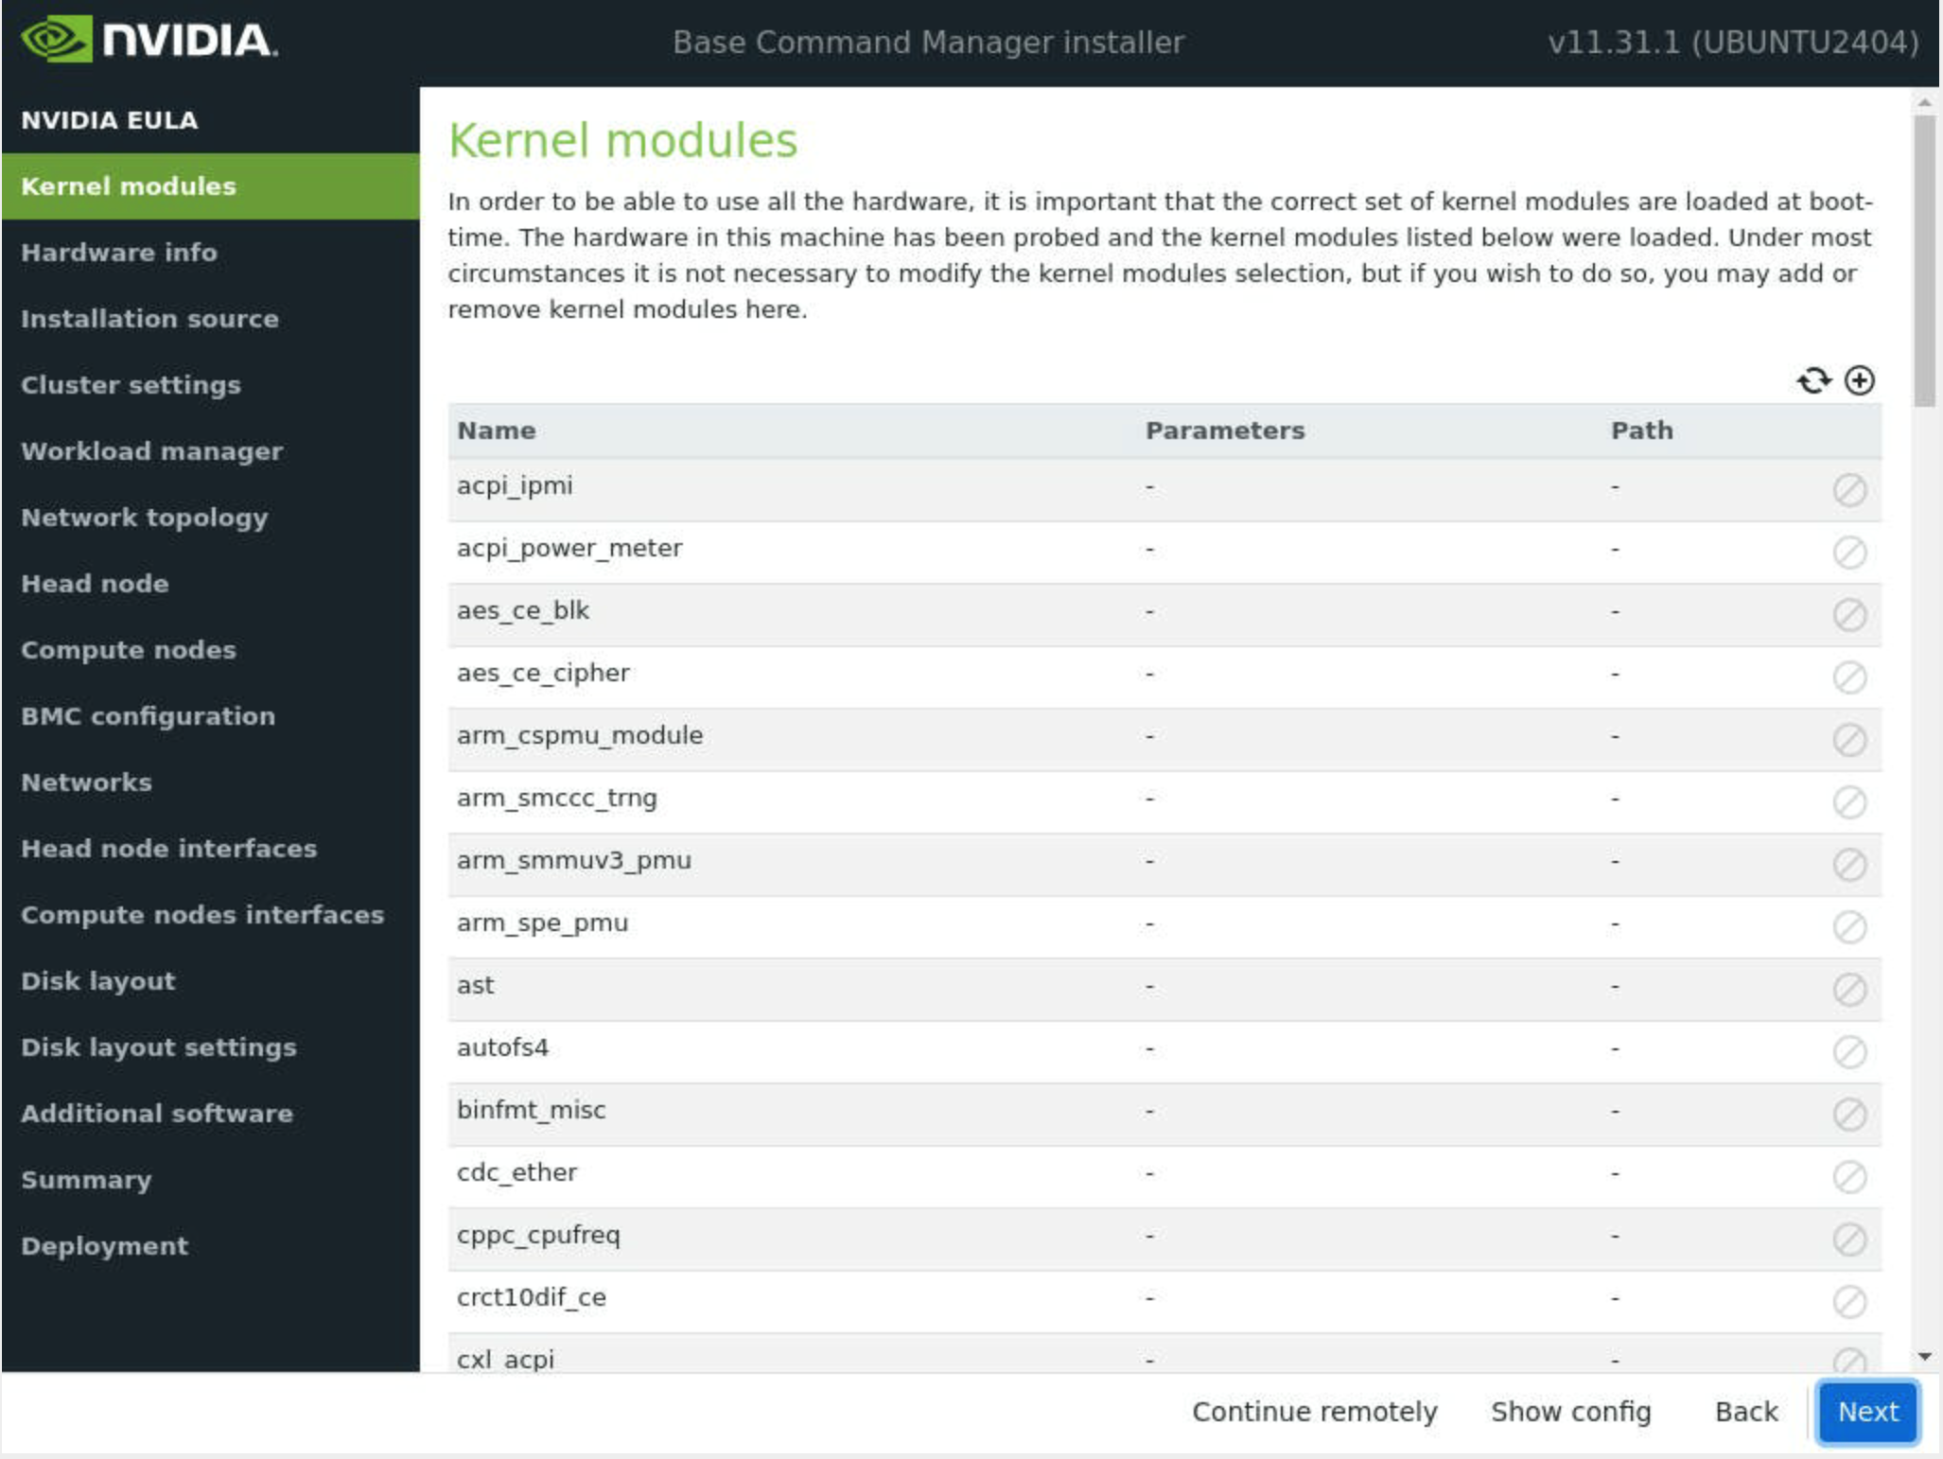This screenshot has width=1943, height=1459.
Task: Click the refresh kernel modules icon
Action: point(1812,380)
